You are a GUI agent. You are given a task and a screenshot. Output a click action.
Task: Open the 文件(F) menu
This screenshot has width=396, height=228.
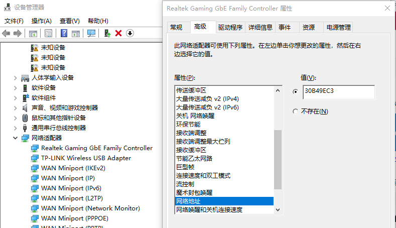coord(14,21)
